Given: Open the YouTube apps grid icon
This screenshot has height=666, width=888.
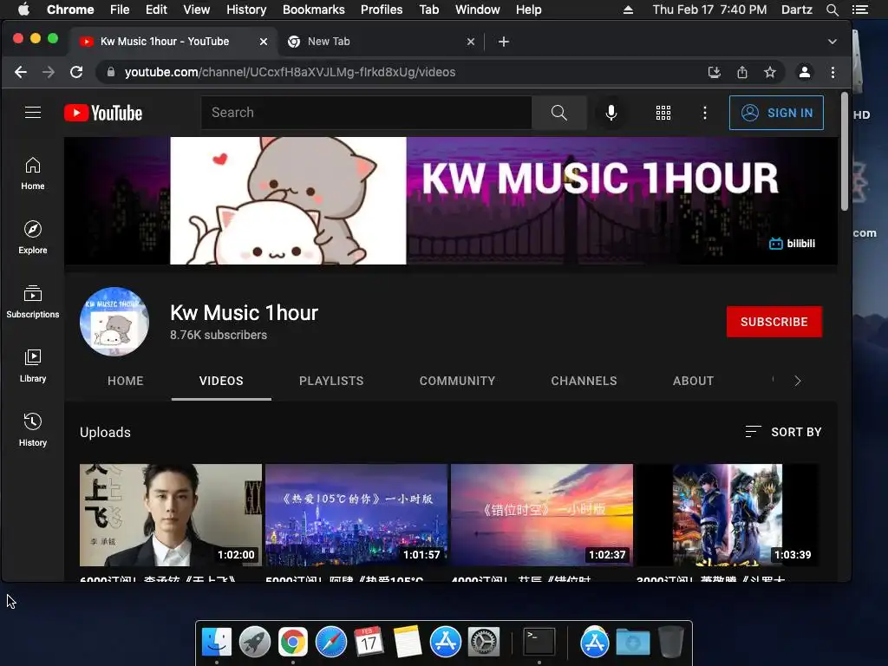Looking at the screenshot, I should [x=663, y=113].
